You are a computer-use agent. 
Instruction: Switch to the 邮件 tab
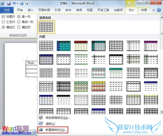coord(68,10)
